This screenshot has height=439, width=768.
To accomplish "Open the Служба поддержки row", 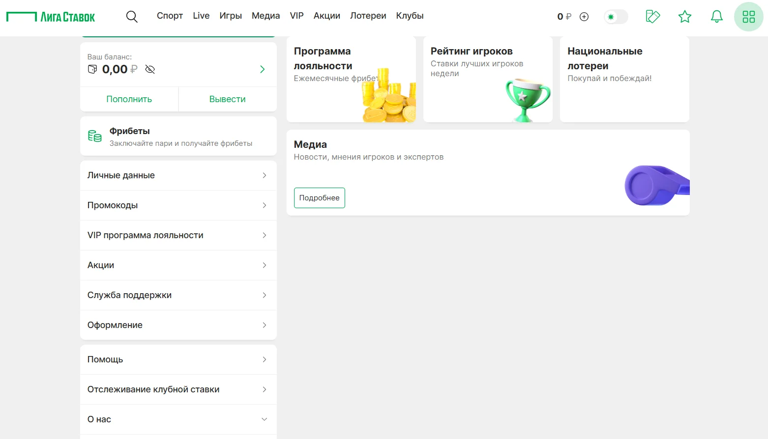I will pyautogui.click(x=178, y=295).
